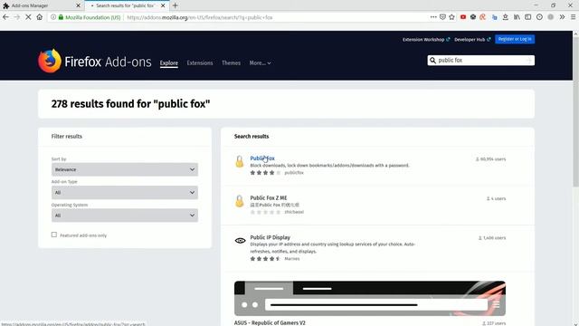Click the search magnifier icon
The width and height of the screenshot is (579, 326).
coord(432,61)
